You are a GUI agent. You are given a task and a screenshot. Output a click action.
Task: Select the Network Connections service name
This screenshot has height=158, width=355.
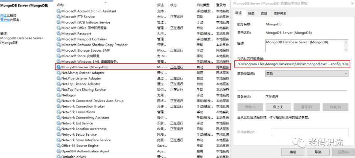[x=78, y=112]
